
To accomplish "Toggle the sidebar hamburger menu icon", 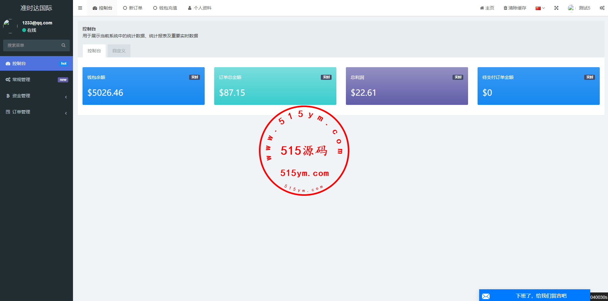I will (x=80, y=8).
